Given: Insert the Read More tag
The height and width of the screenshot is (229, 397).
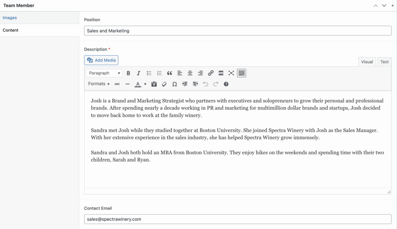Looking at the screenshot, I should coord(221,73).
